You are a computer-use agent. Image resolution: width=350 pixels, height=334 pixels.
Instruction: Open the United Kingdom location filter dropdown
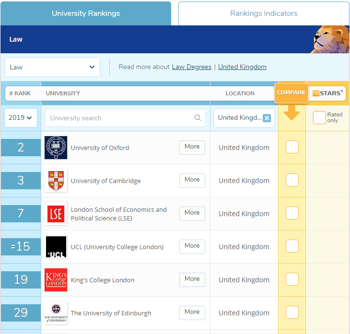point(244,118)
